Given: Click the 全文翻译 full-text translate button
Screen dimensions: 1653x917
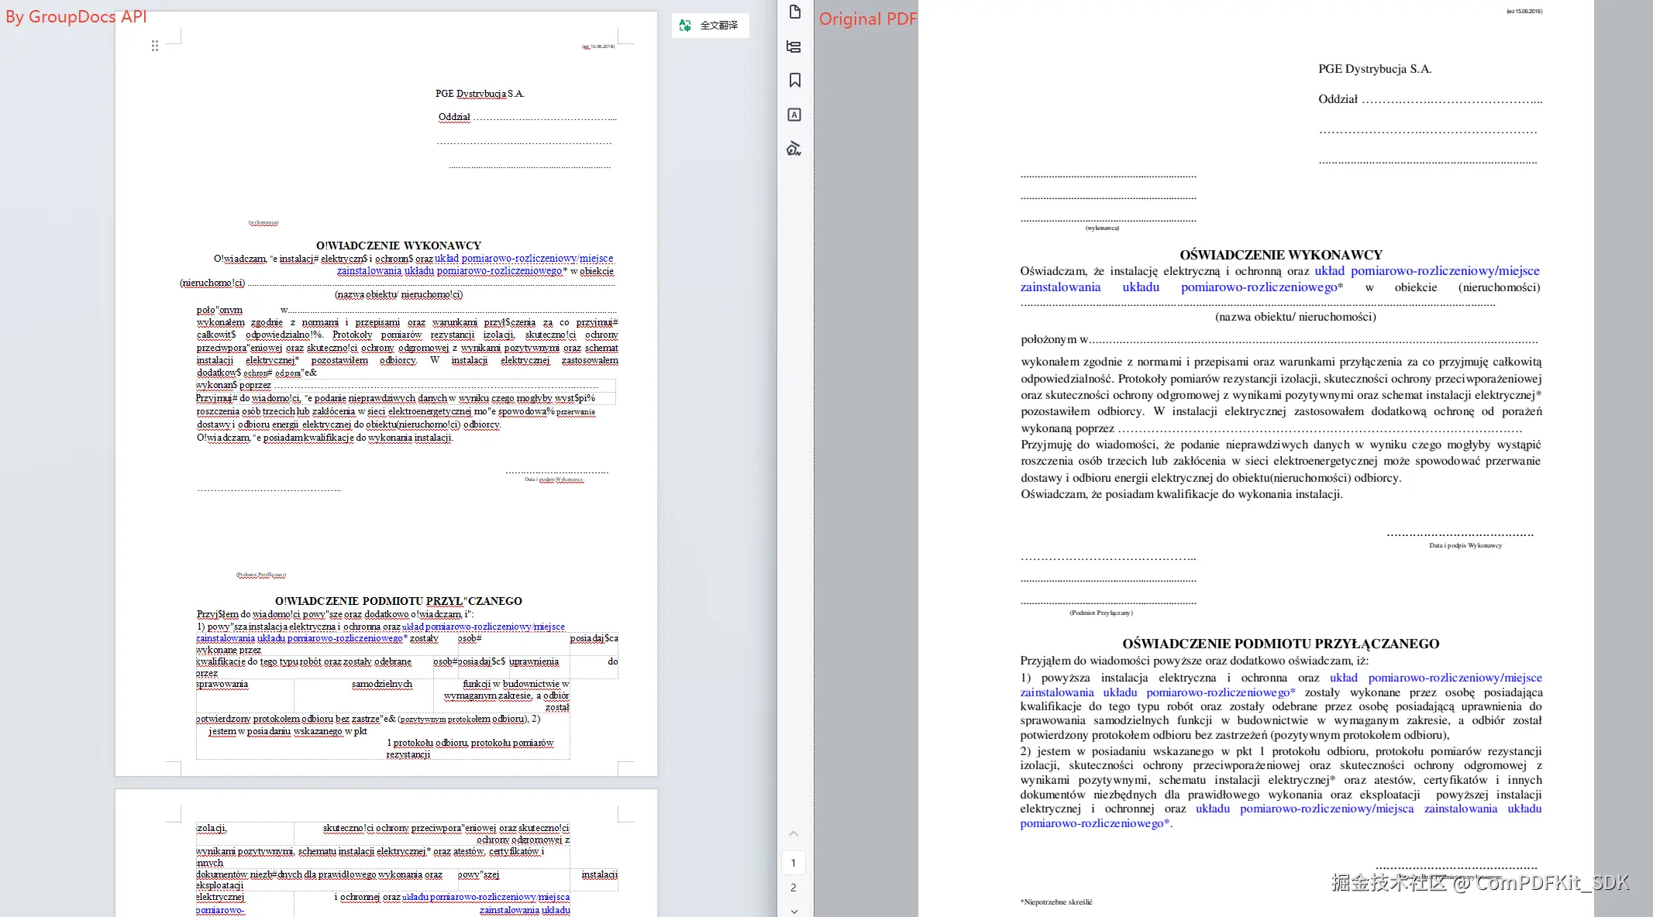Looking at the screenshot, I should click(x=710, y=26).
